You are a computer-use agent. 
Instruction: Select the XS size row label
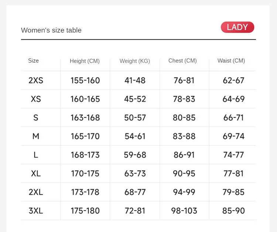pos(36,99)
